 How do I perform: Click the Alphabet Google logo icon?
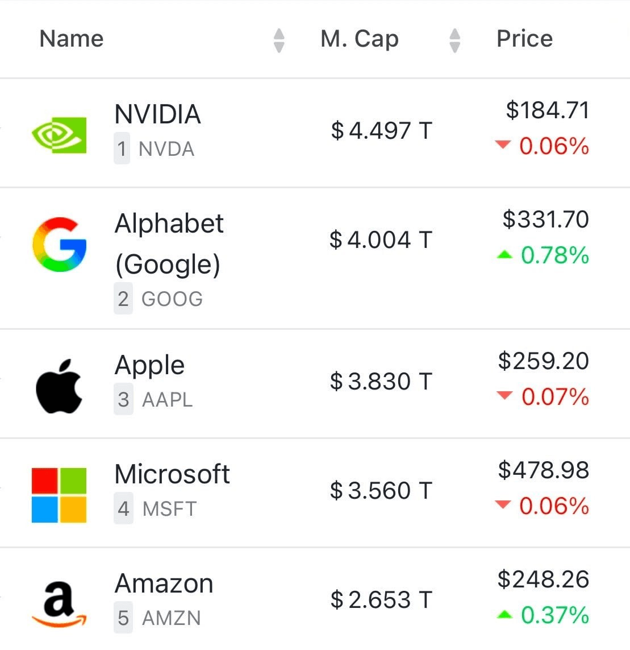point(59,244)
